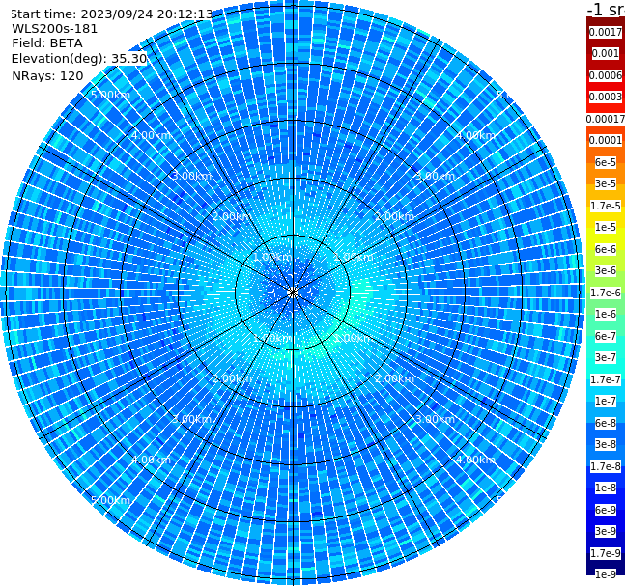Pick the dark red 0.0017 colorbar segment
The height and width of the screenshot is (586, 625).
pyautogui.click(x=605, y=32)
